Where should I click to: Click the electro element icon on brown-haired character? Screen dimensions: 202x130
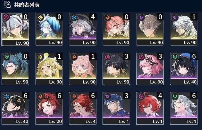coord(141,17)
